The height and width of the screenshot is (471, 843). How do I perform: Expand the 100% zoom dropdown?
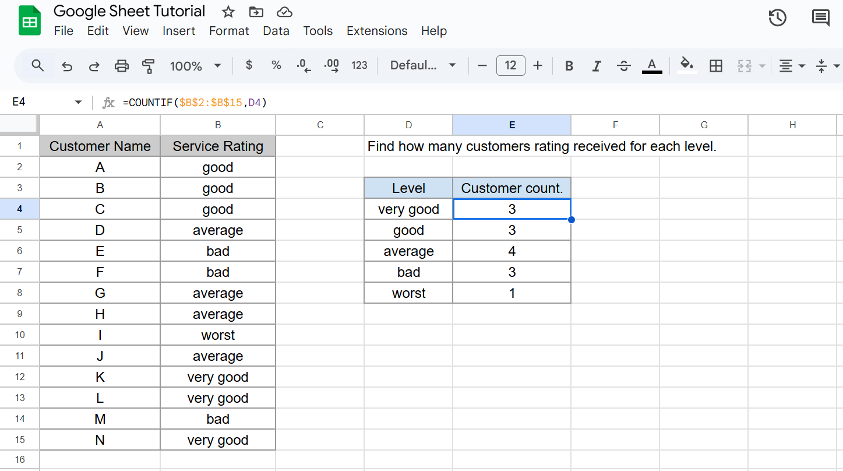(195, 66)
